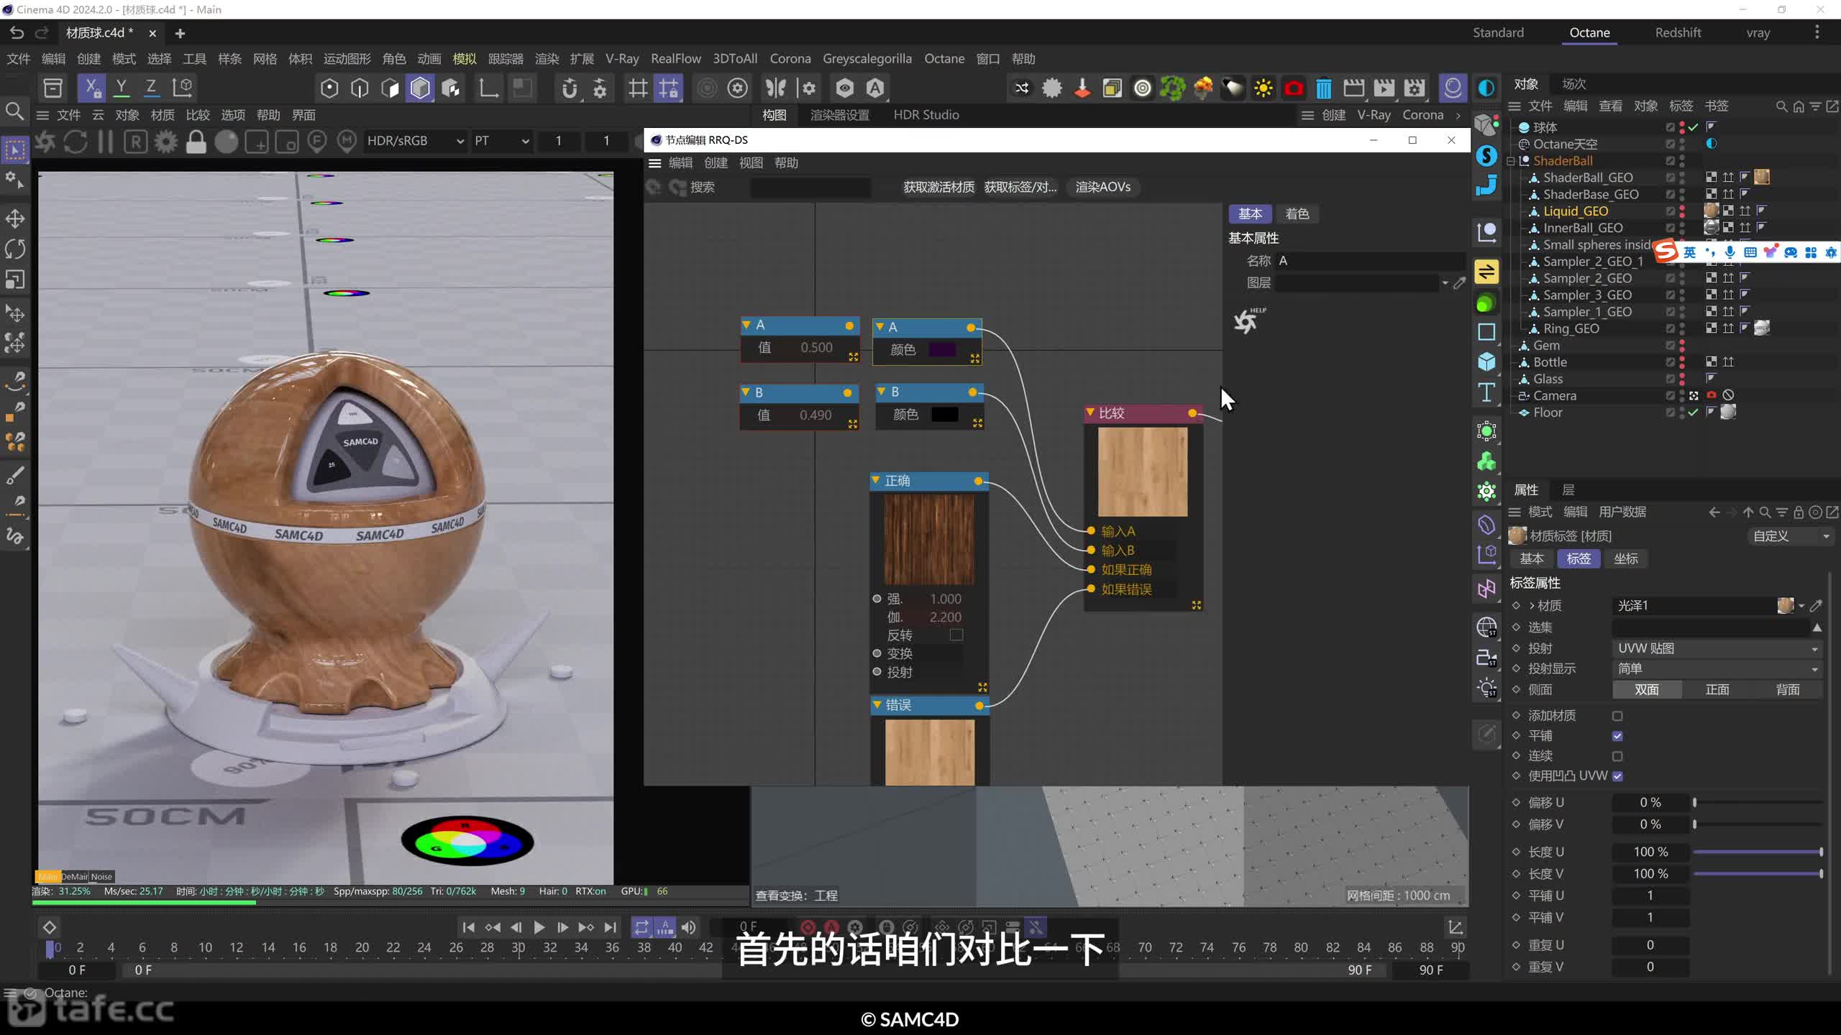Click the Octane help logo in node editor
The width and height of the screenshot is (1841, 1035).
(1248, 321)
